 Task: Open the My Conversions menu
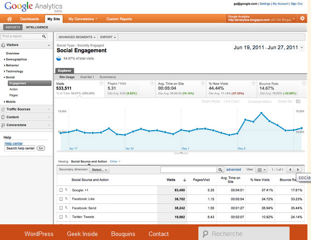(x=83, y=19)
